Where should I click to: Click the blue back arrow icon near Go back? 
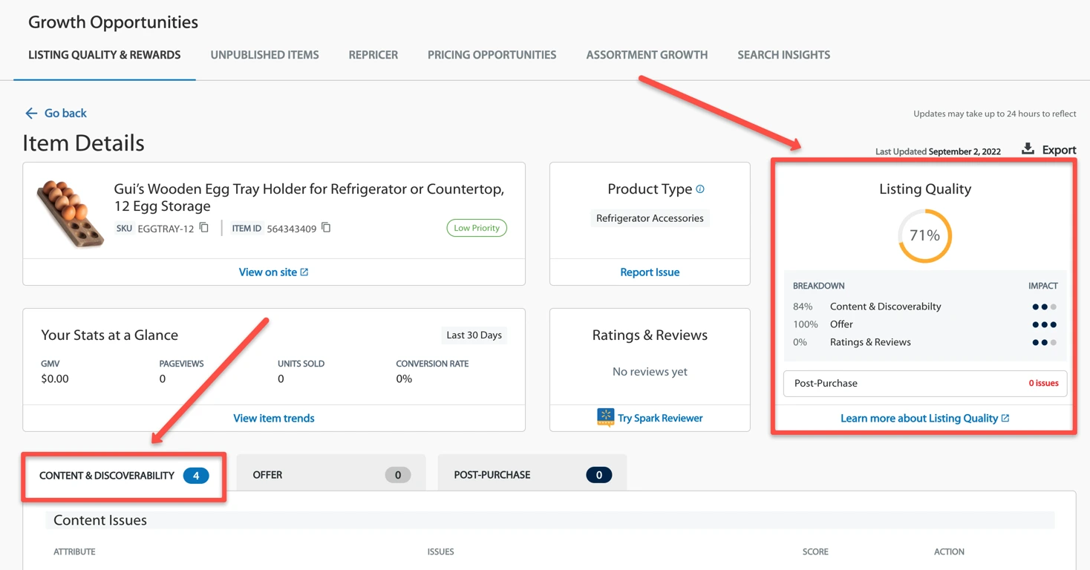[x=30, y=113]
